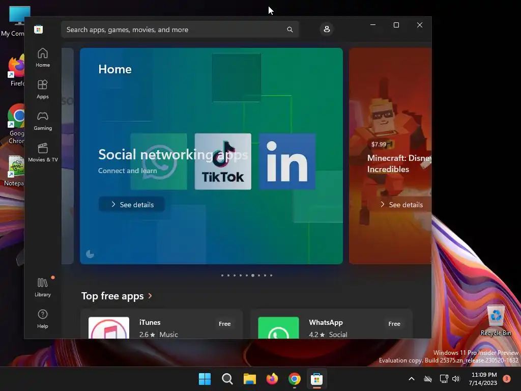Click the Social networking apps heading

click(x=173, y=155)
